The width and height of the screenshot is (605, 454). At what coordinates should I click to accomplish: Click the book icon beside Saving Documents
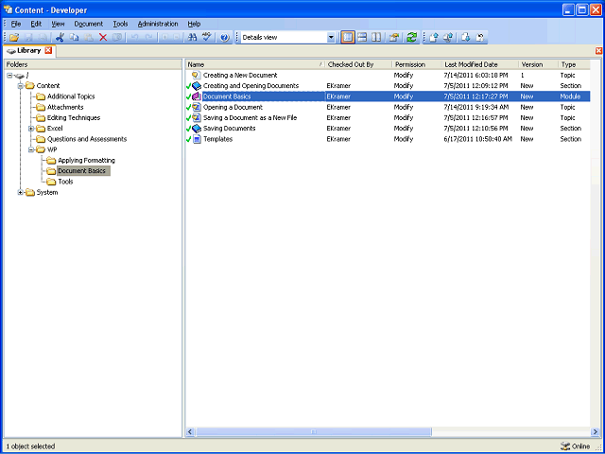(197, 129)
